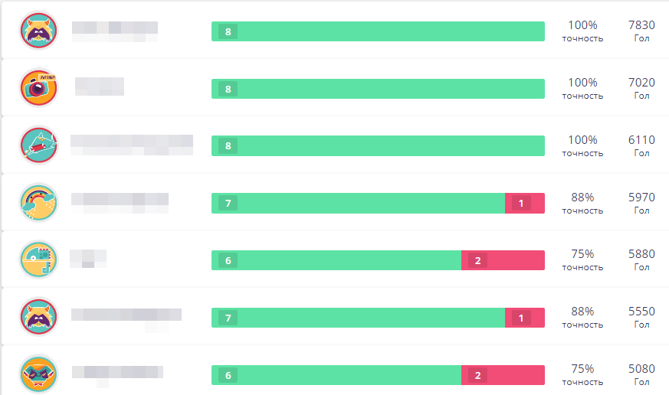Select the camera avatar icon
The height and width of the screenshot is (395, 669).
[39, 88]
